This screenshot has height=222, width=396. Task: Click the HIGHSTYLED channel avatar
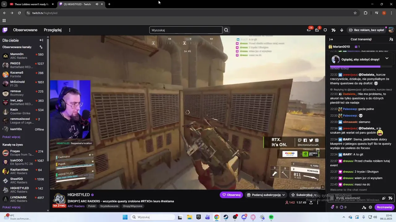[x=59, y=199]
